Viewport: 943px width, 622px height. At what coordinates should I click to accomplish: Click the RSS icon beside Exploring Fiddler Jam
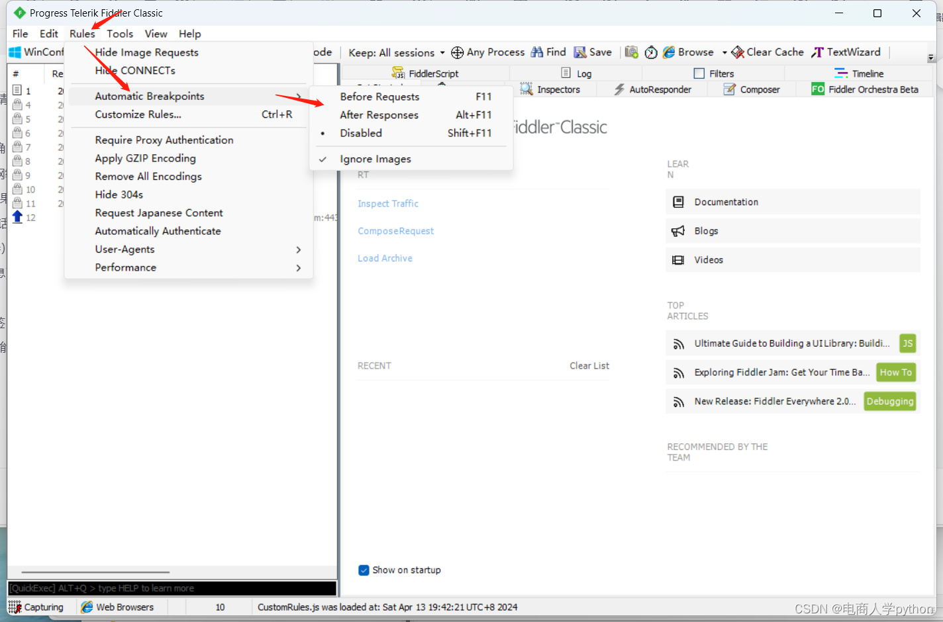pos(678,373)
